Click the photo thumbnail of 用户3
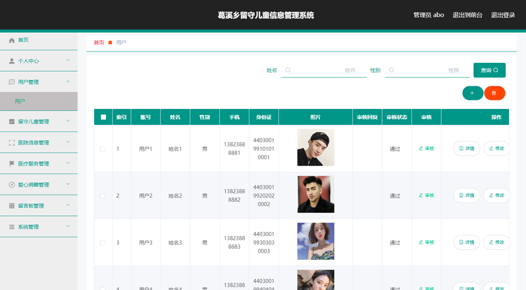Screen dimensions: 526x290 coord(316,241)
